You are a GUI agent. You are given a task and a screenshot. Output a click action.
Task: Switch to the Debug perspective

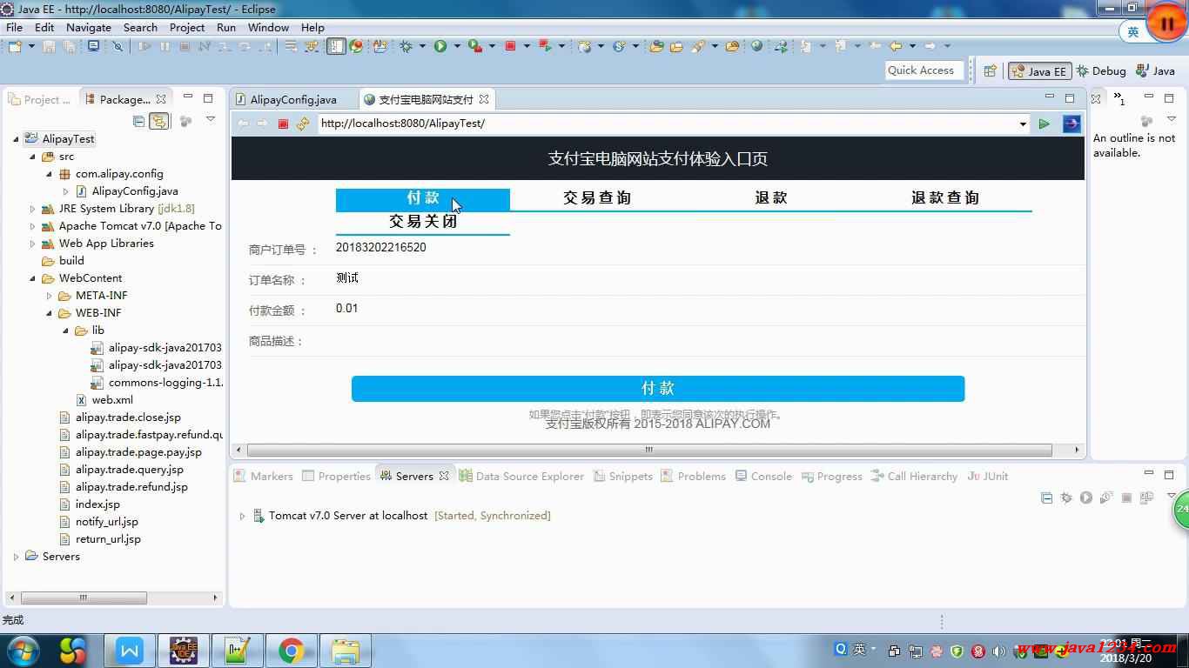point(1101,71)
